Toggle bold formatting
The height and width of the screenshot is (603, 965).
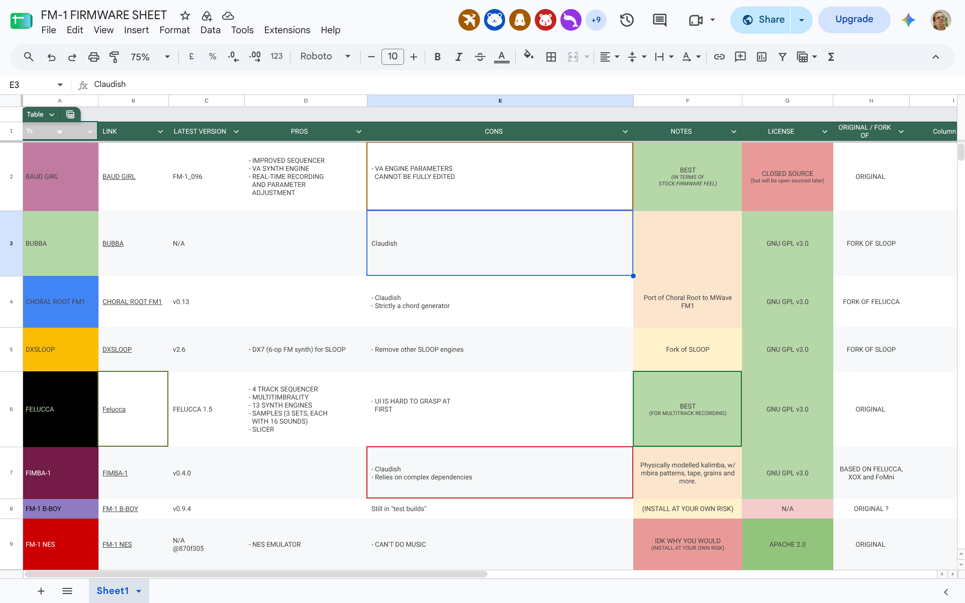pos(437,57)
